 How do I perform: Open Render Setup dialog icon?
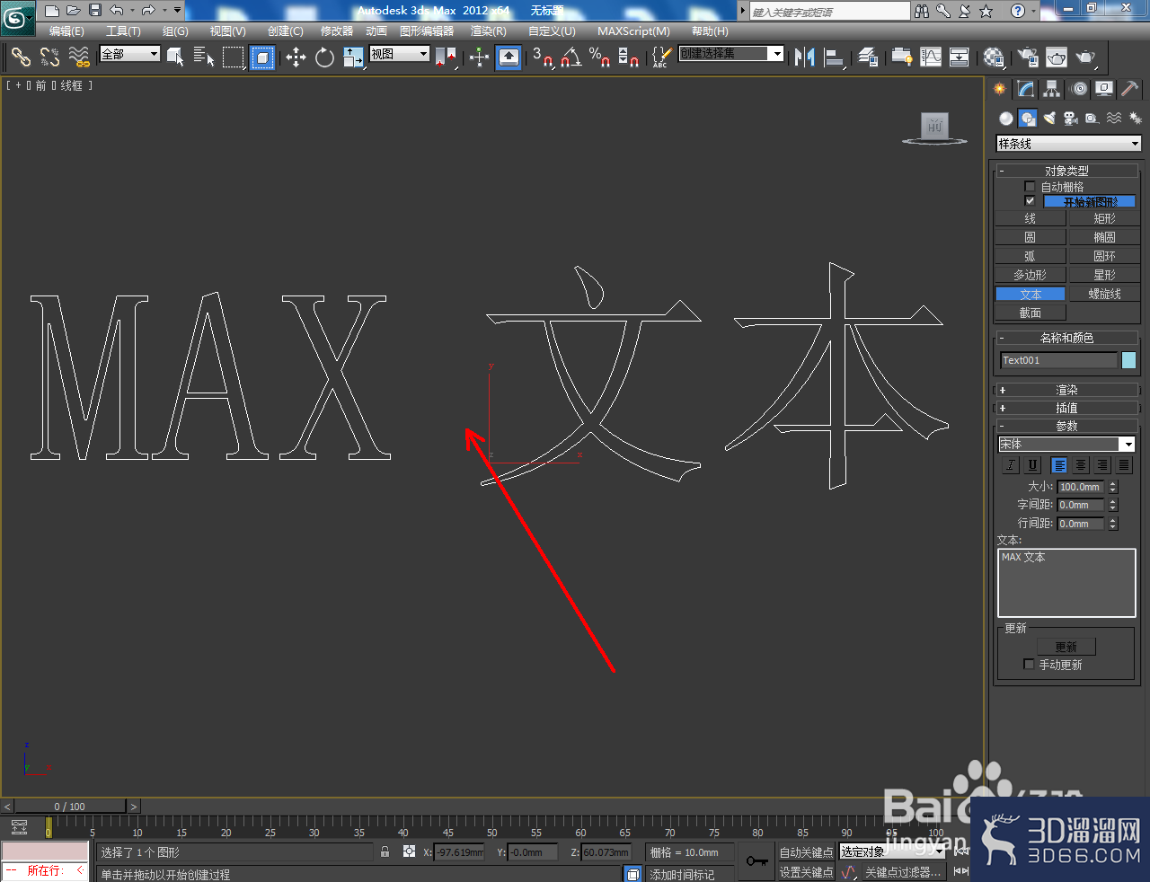[x=1028, y=57]
